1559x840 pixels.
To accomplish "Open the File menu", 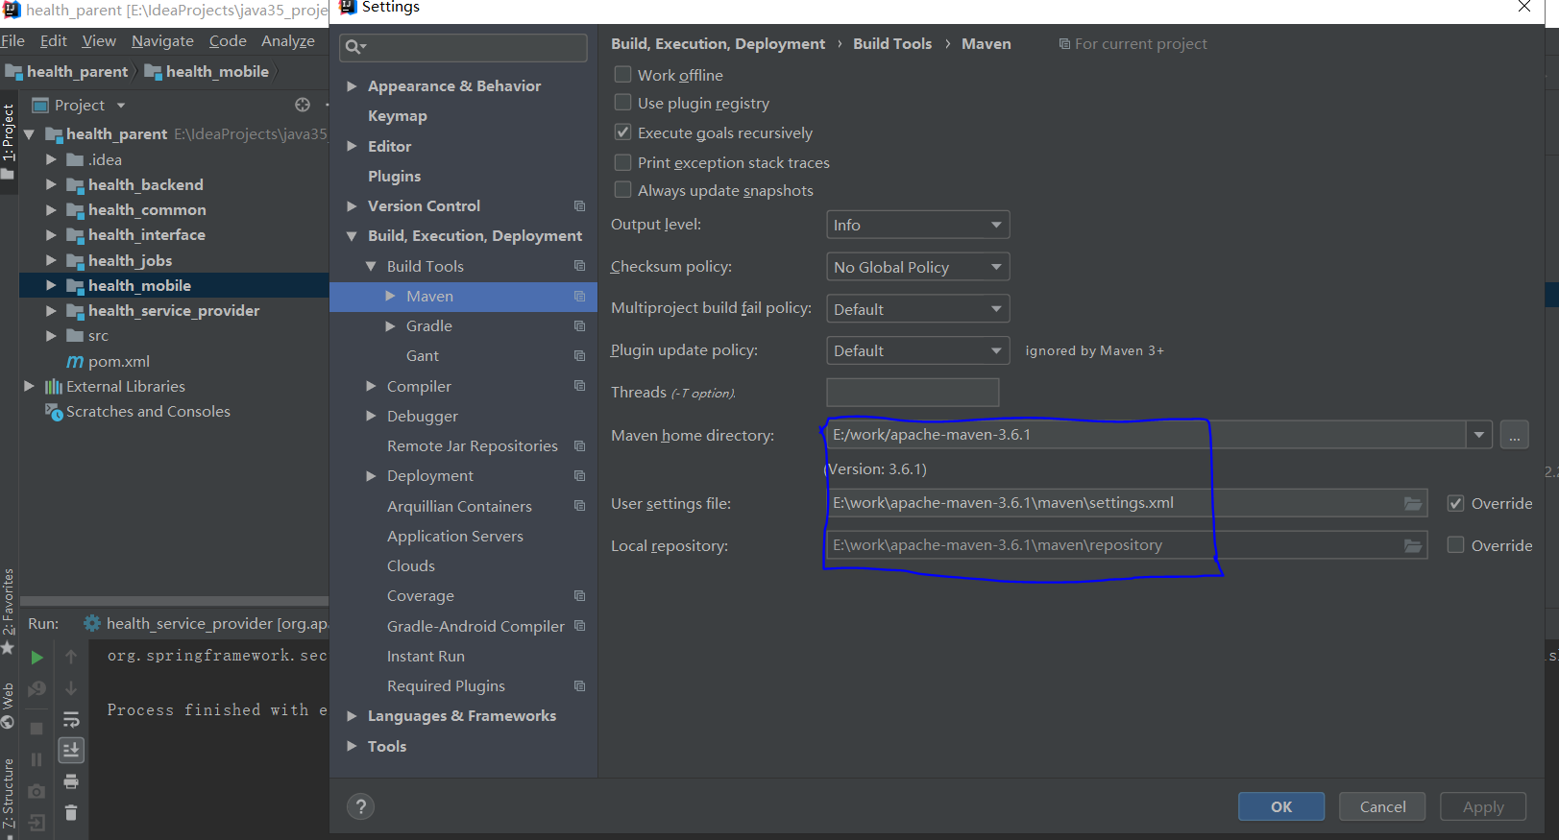I will (x=12, y=41).
